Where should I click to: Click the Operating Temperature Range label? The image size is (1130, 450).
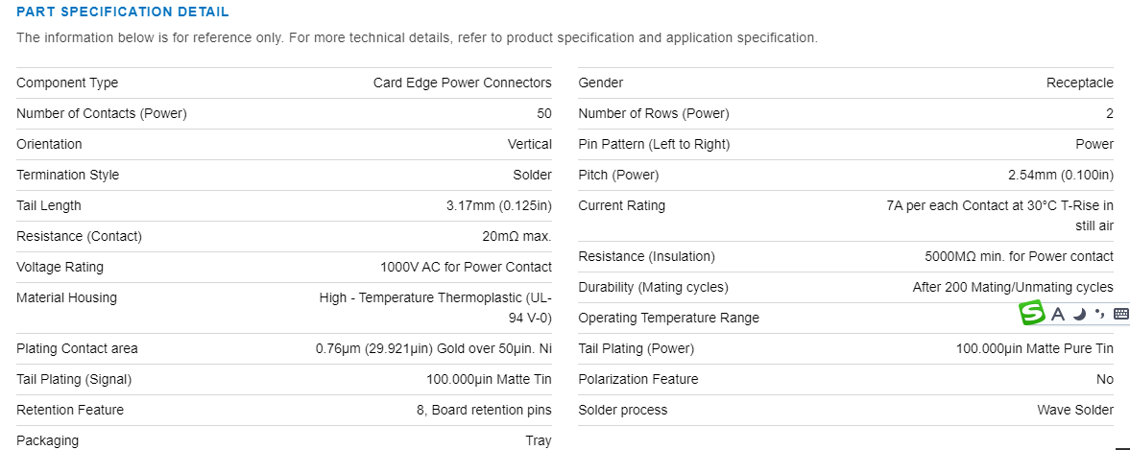[668, 318]
